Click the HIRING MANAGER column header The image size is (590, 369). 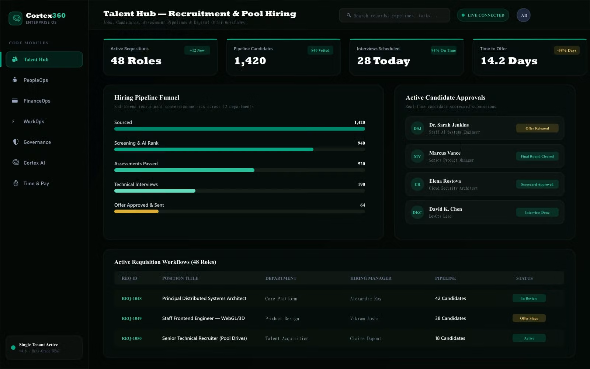[371, 278]
